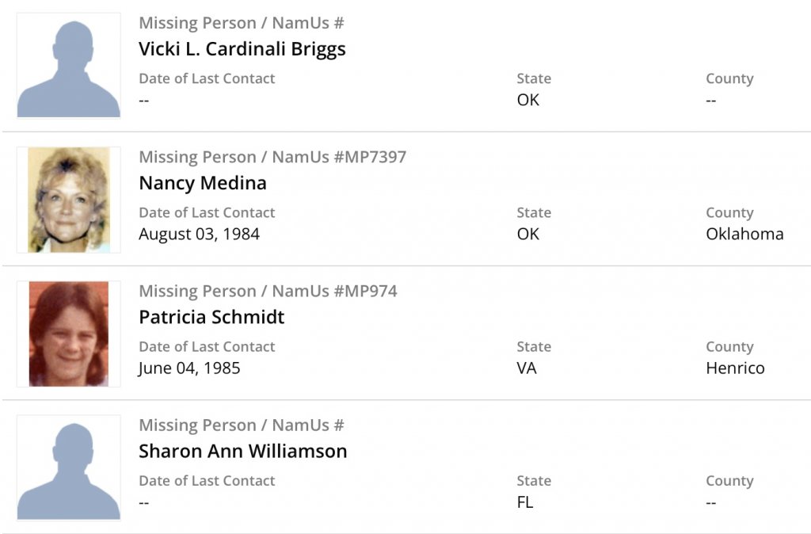Image resolution: width=811 pixels, height=534 pixels.
Task: Click Sharon Ann Williamson's placeholder silhouette icon
Action: coord(69,468)
